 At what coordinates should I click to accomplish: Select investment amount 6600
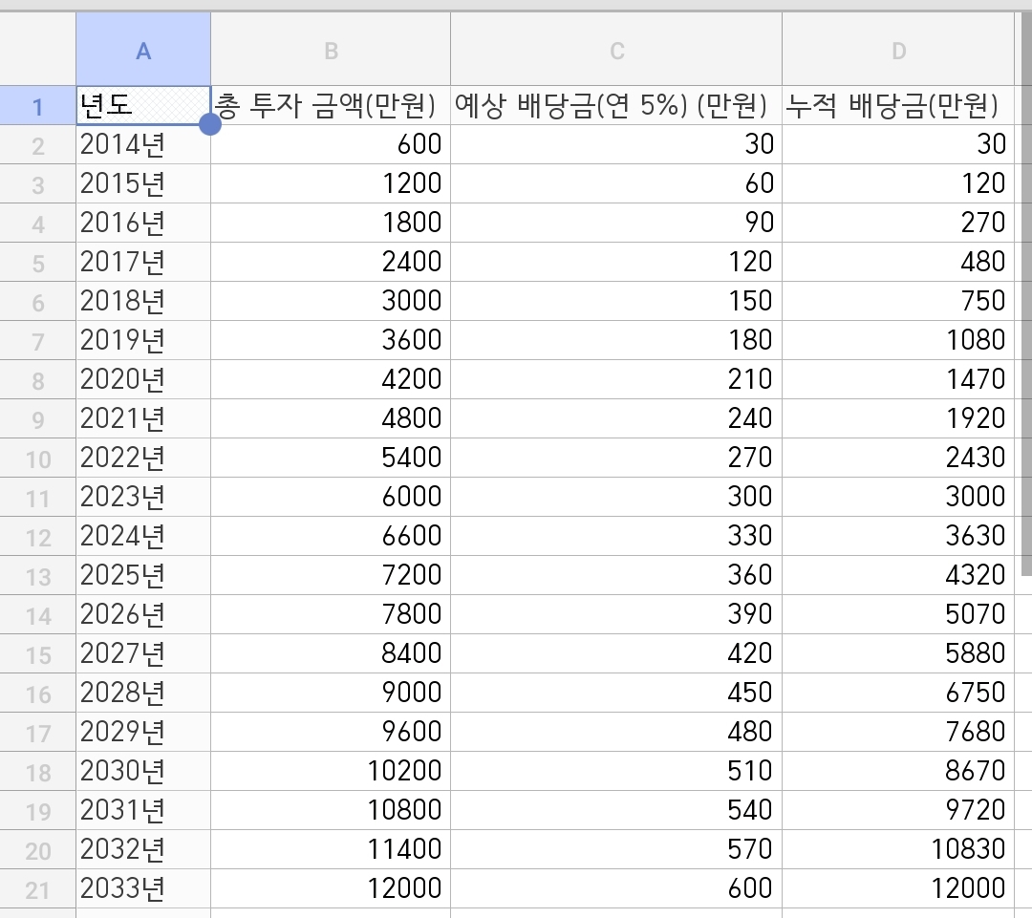point(331,536)
